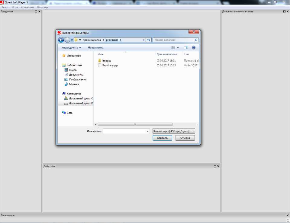Close the Предметы panel

pos(39,11)
